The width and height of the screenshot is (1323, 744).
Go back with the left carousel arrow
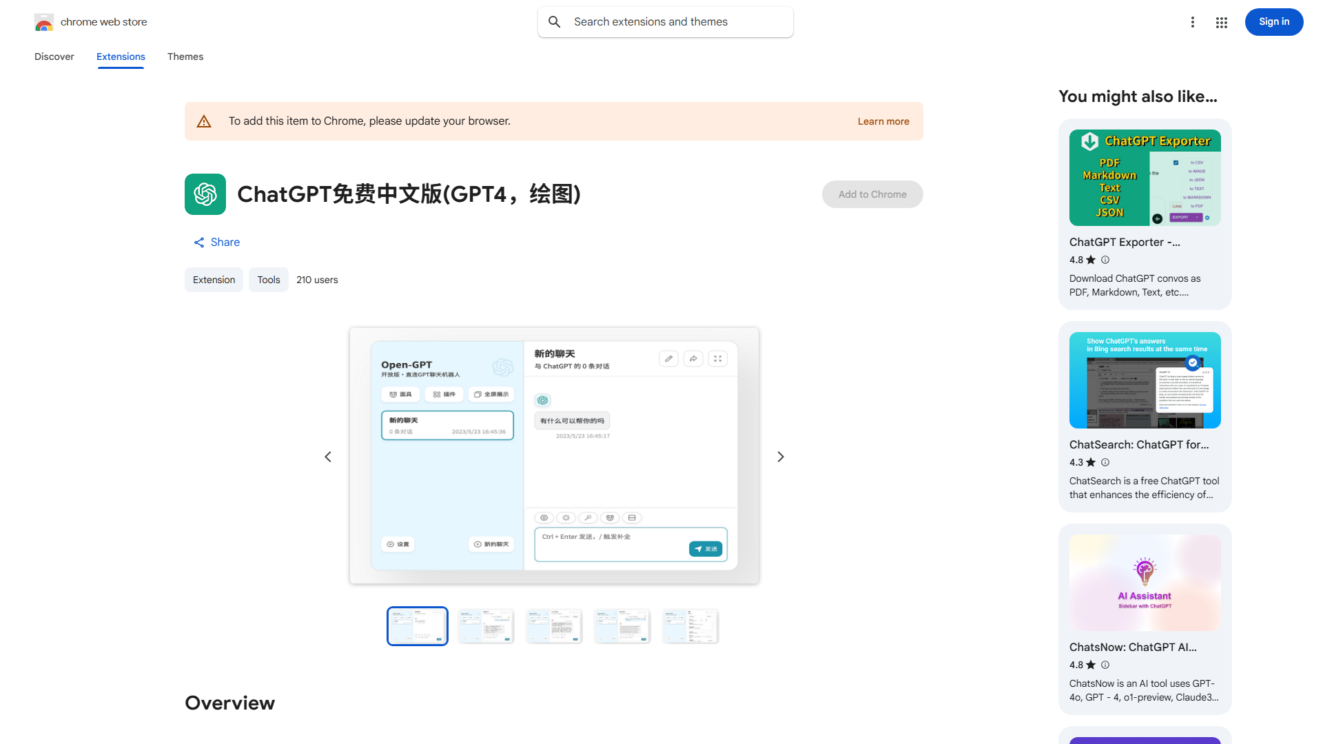coord(328,456)
